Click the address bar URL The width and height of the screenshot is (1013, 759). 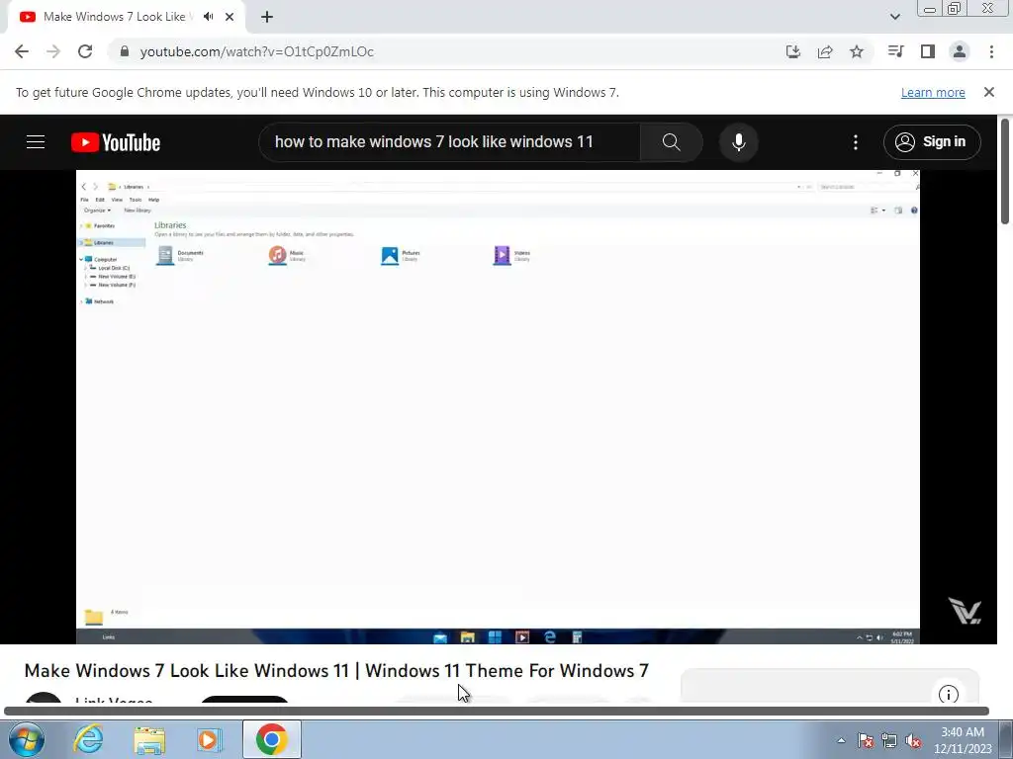click(256, 51)
